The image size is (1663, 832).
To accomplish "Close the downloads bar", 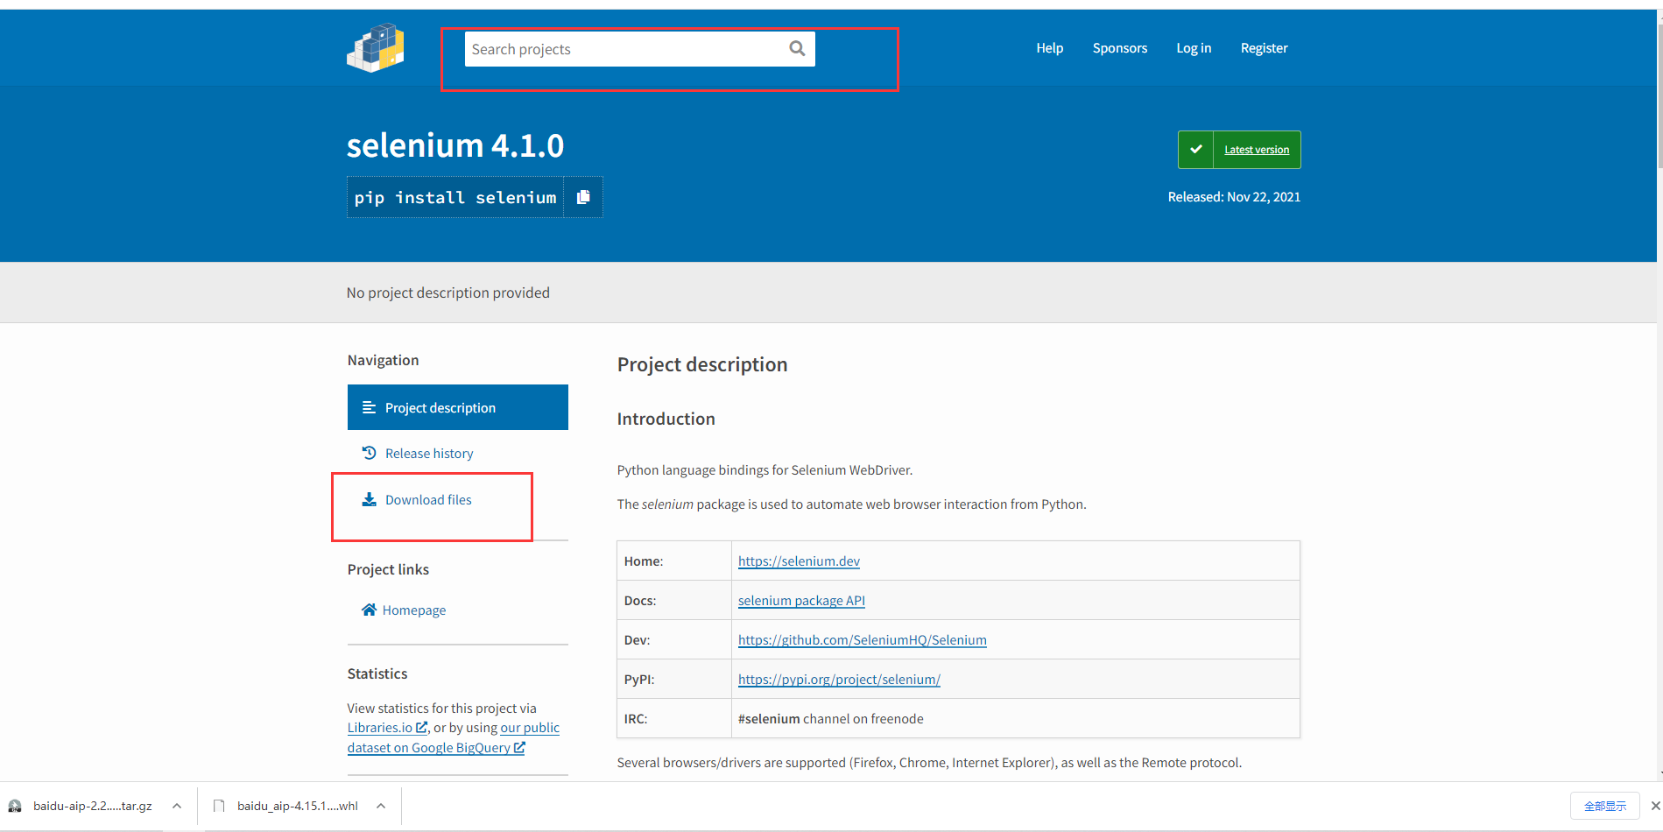I will tap(1655, 806).
